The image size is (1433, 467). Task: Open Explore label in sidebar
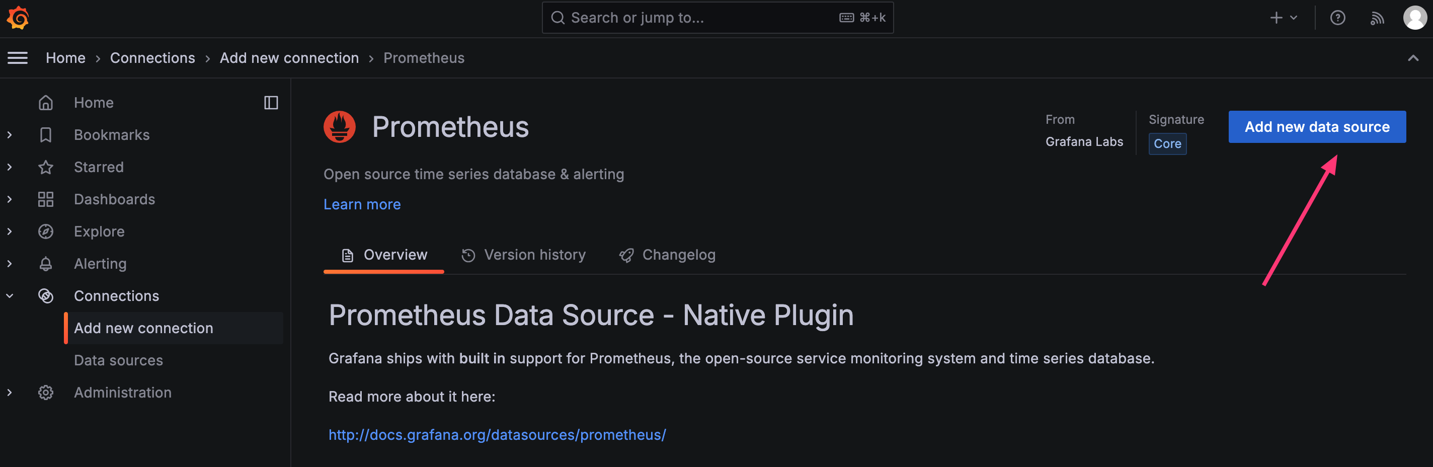pyautogui.click(x=99, y=231)
